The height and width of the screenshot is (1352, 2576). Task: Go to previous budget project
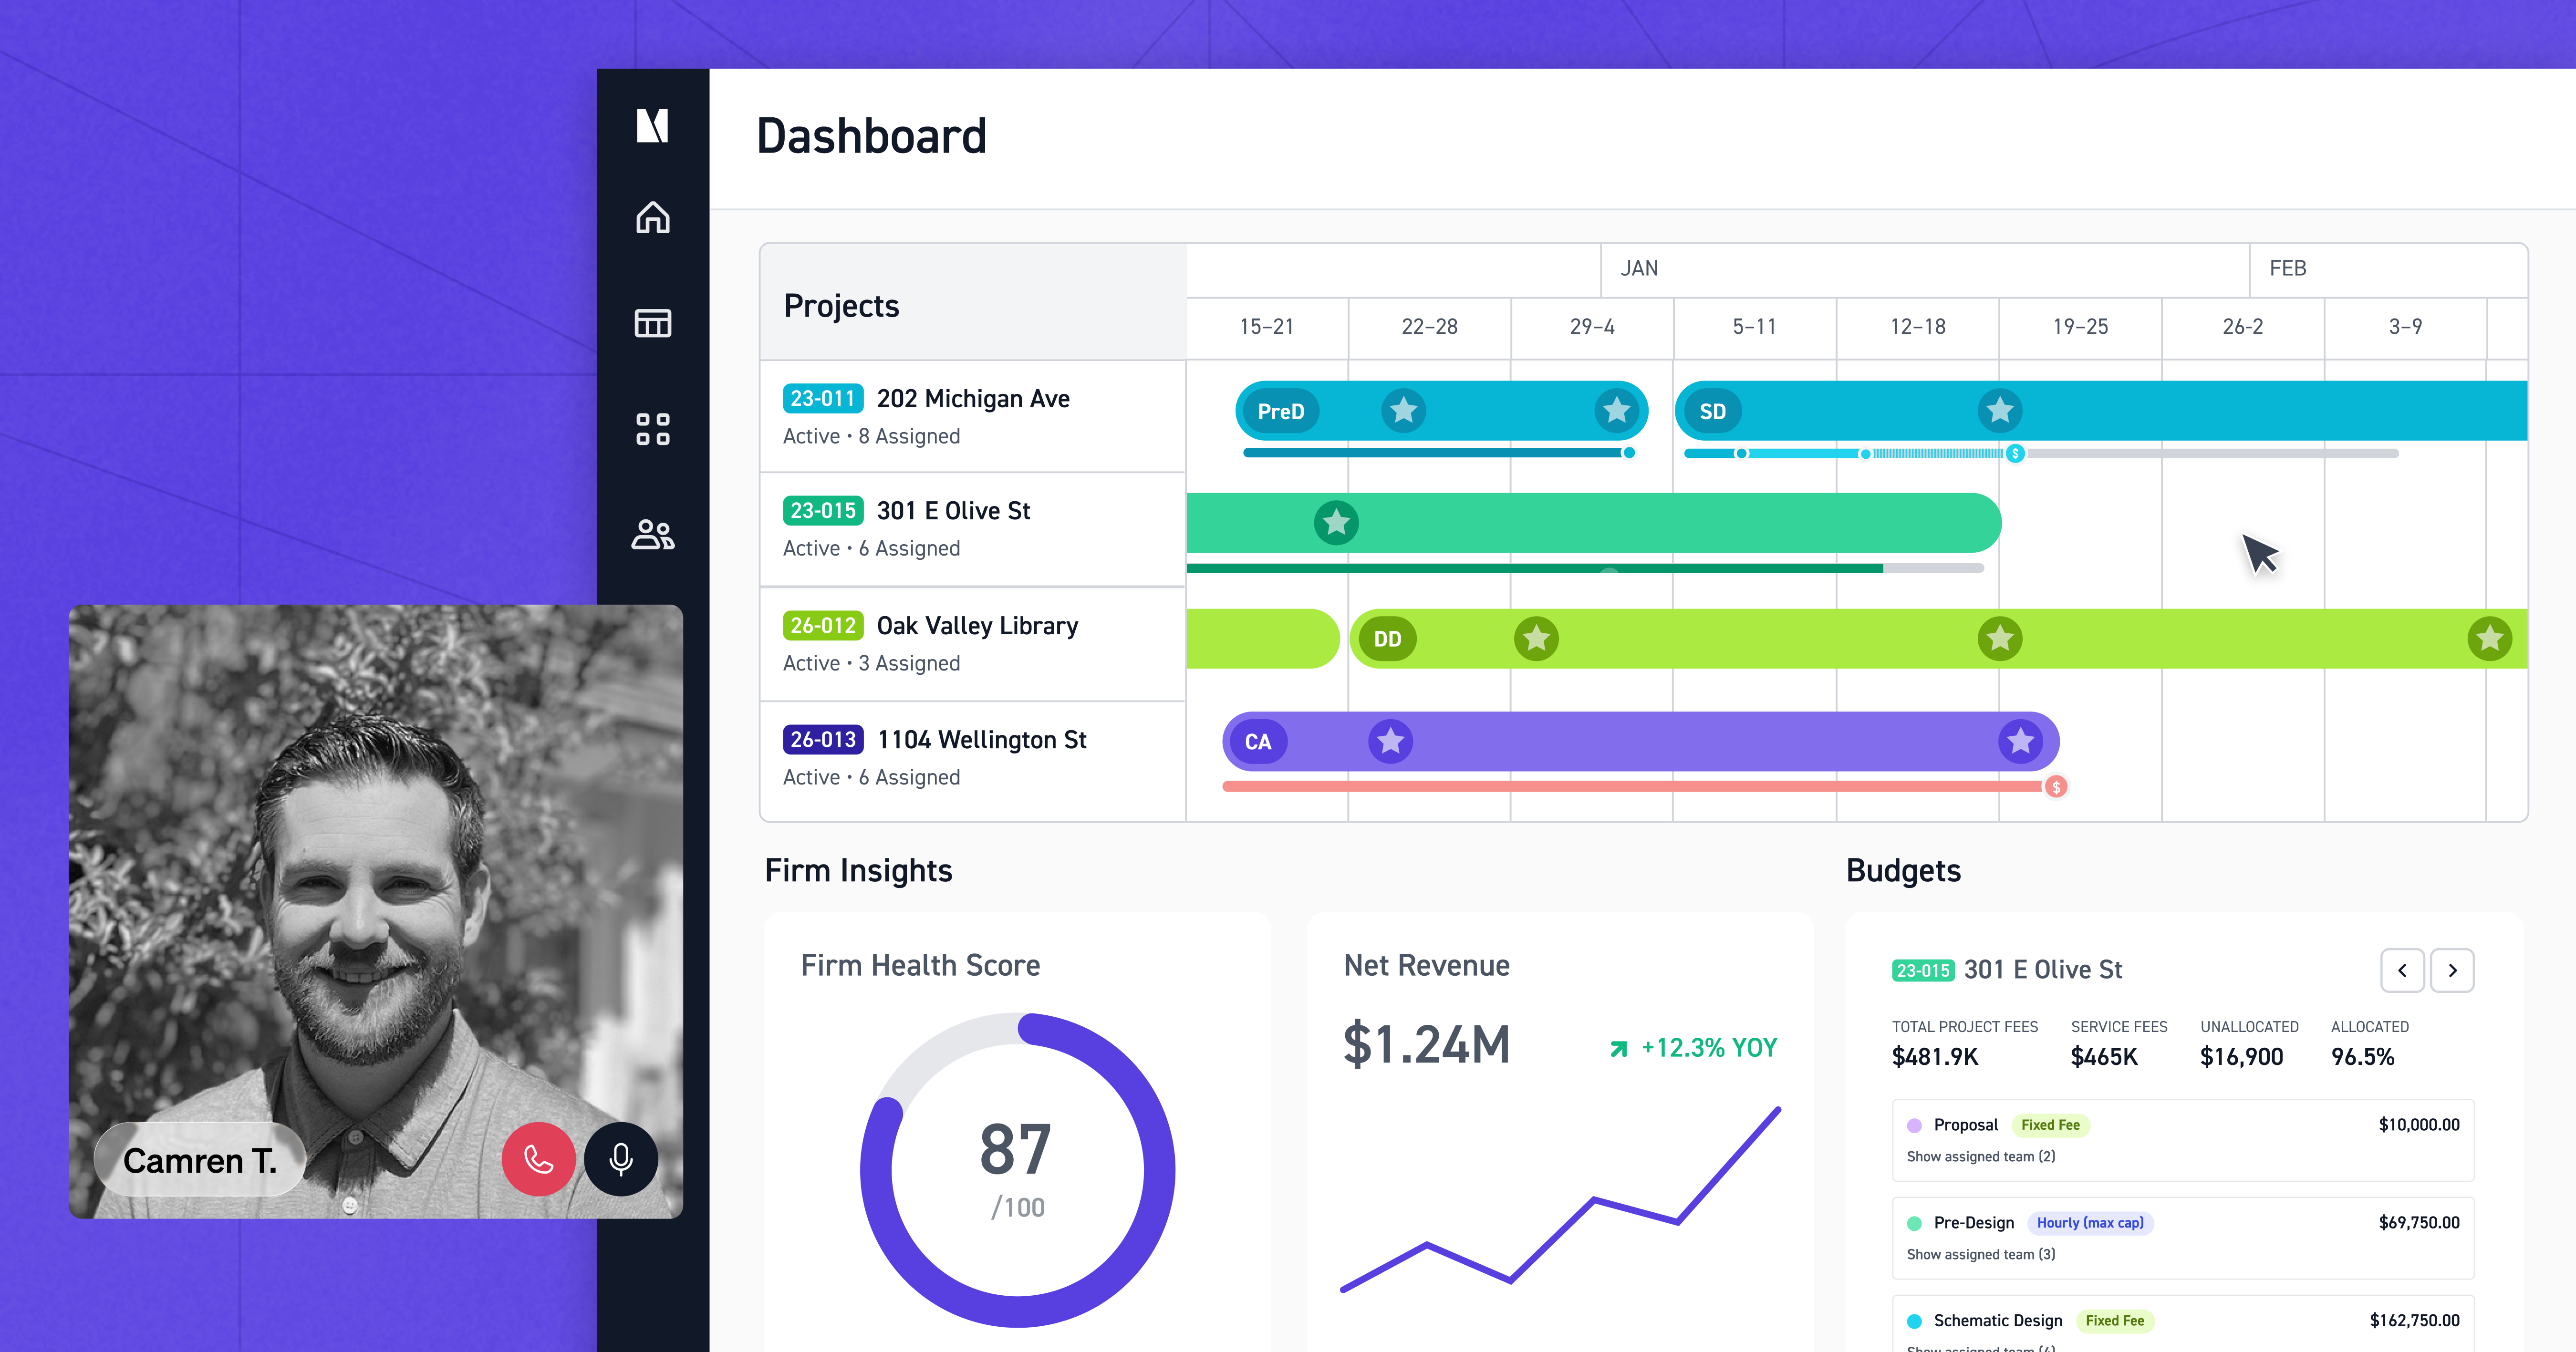(x=2402, y=970)
